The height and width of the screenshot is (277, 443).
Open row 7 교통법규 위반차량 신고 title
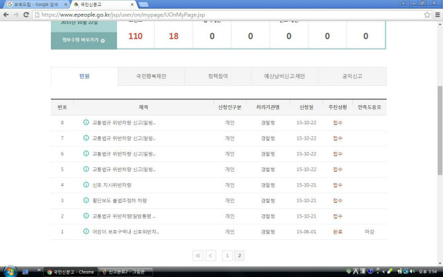pyautogui.click(x=124, y=138)
